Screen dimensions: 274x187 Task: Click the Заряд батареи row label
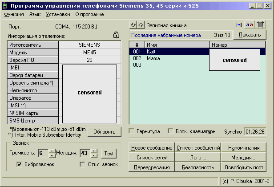pyautogui.click(x=33, y=75)
